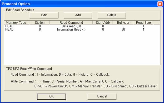The height and width of the screenshot is (103, 164).
Task: Click the Read Size column header
Action: tap(143, 23)
